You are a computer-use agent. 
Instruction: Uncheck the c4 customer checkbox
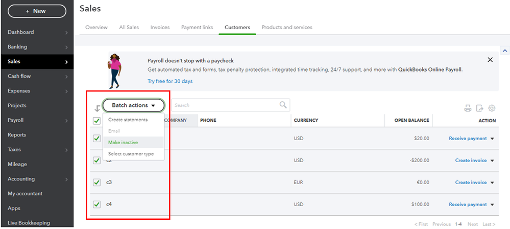point(97,204)
